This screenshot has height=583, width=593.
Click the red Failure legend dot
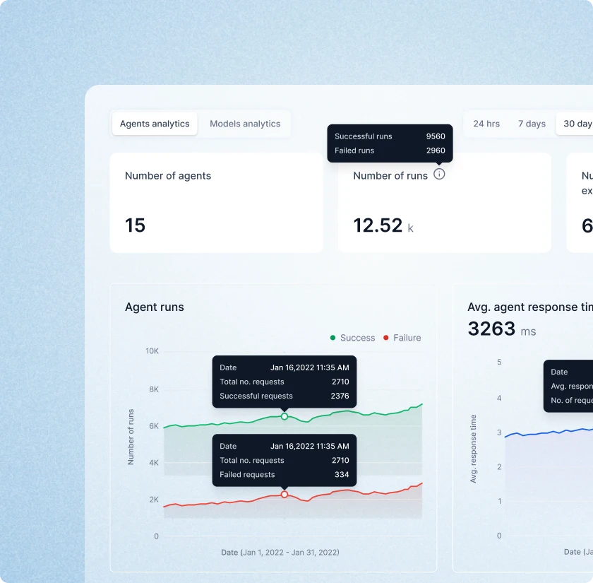pyautogui.click(x=387, y=338)
